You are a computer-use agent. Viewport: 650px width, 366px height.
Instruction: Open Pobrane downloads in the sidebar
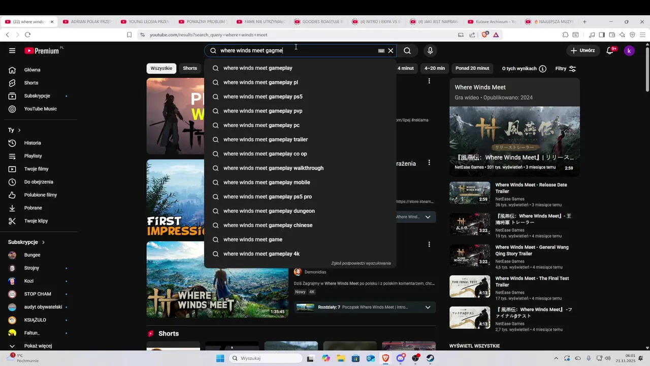click(33, 208)
